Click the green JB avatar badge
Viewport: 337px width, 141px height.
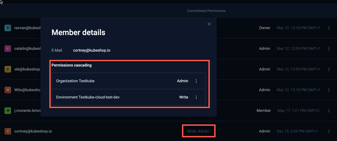[x=8, y=111]
